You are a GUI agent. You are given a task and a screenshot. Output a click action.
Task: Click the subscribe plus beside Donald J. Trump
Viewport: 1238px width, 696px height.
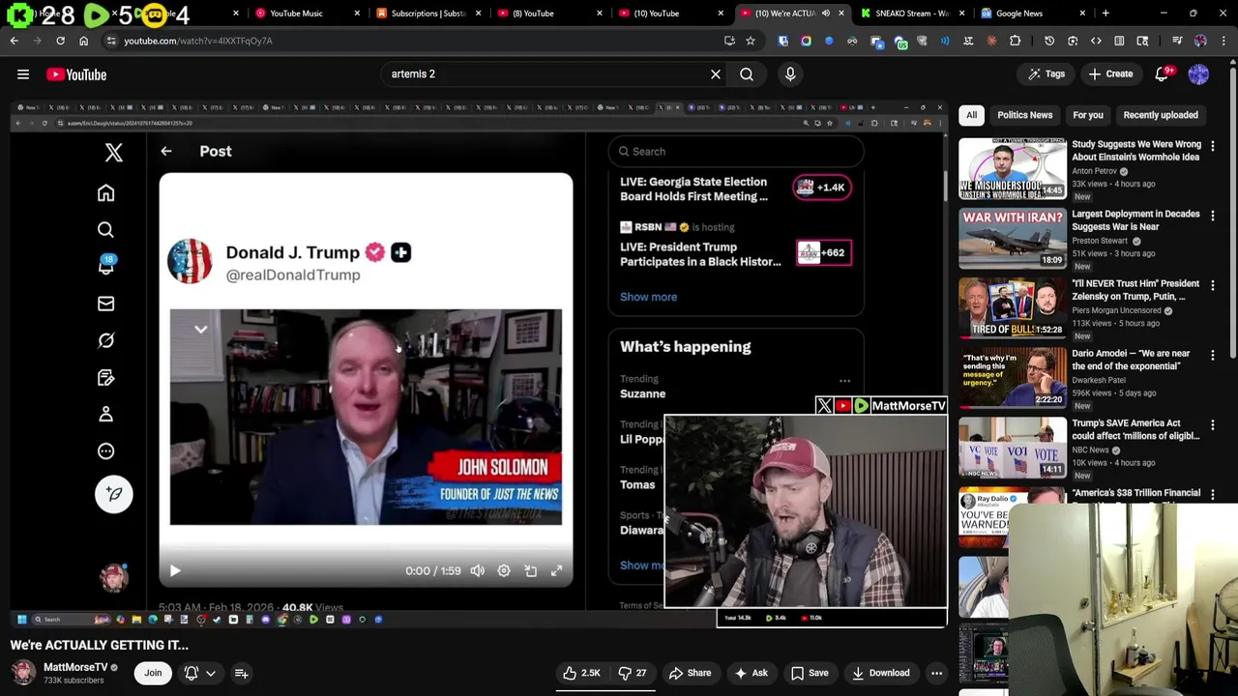click(x=400, y=252)
